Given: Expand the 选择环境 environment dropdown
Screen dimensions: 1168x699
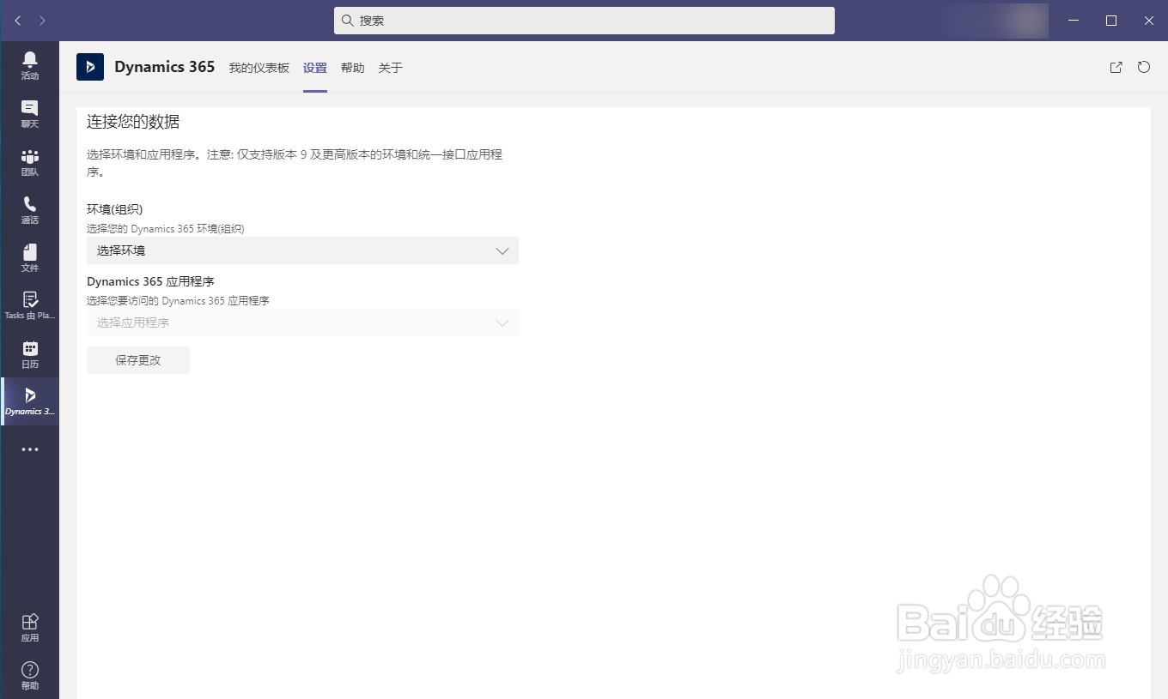Looking at the screenshot, I should pyautogui.click(x=302, y=250).
